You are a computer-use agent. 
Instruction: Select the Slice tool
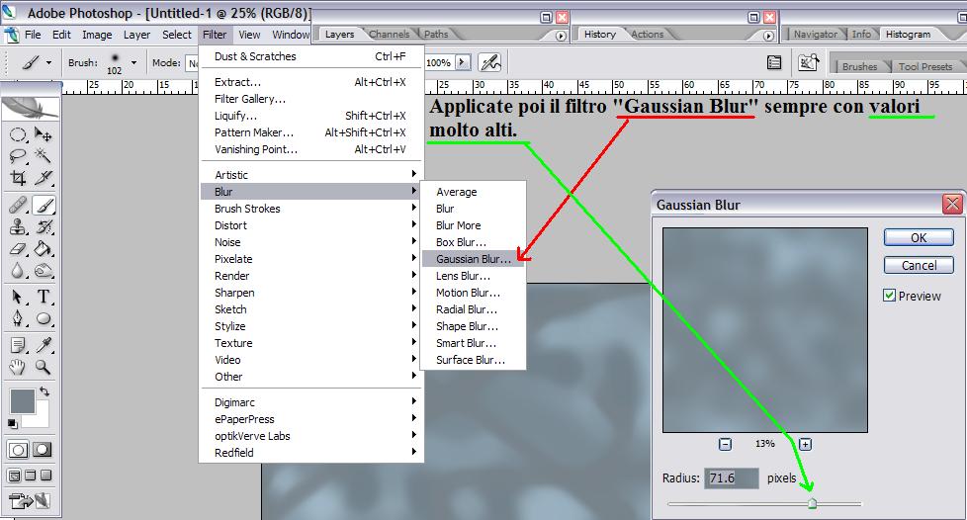tap(44, 178)
